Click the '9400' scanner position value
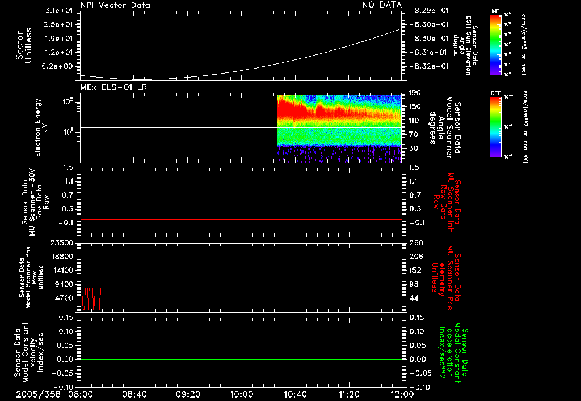 point(64,284)
